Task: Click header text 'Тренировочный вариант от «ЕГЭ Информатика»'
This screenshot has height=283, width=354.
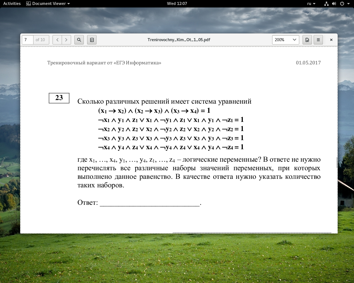Action: pyautogui.click(x=104, y=63)
